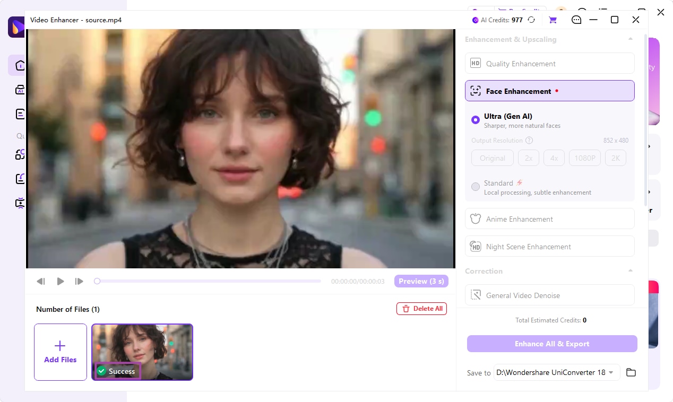Screen dimensions: 673x402
Task: Select Standard local processing mode
Action: point(476,187)
